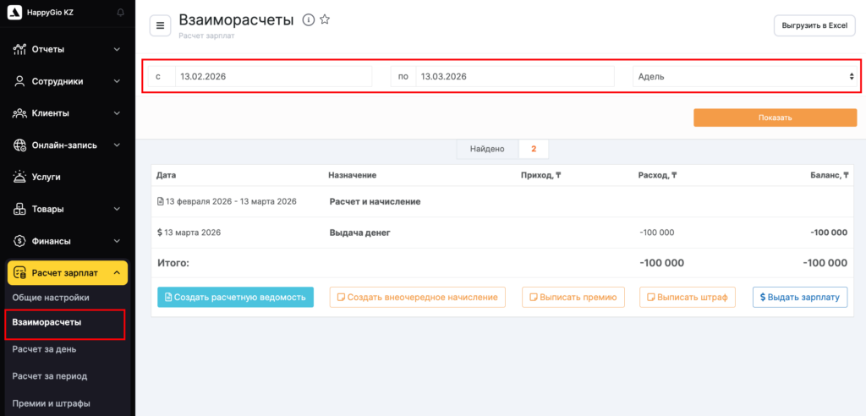
Task: Click the info icon beside Взаиморасчеты title
Action: 309,20
